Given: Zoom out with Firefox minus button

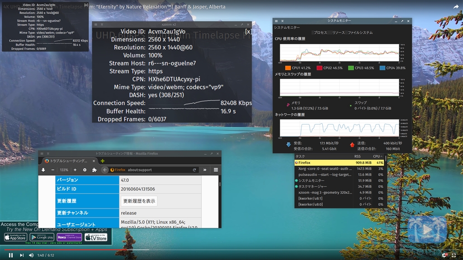Looking at the screenshot, I should pyautogui.click(x=52, y=170).
